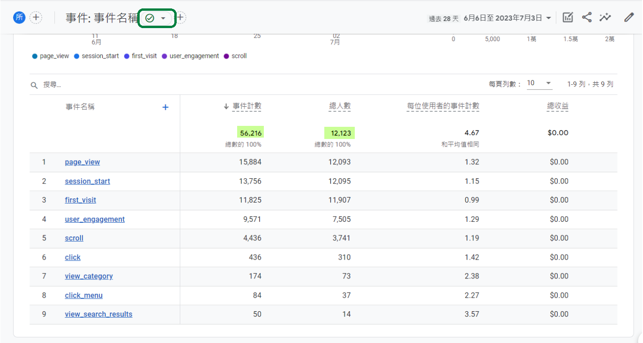
Task: Add a secondary dimension with the blue plus
Action: click(x=165, y=107)
